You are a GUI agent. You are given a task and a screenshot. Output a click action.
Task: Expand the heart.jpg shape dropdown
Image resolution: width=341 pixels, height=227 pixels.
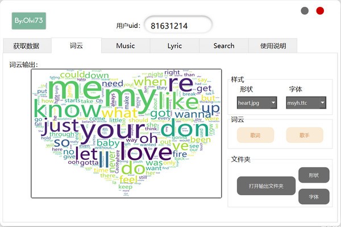257,103
